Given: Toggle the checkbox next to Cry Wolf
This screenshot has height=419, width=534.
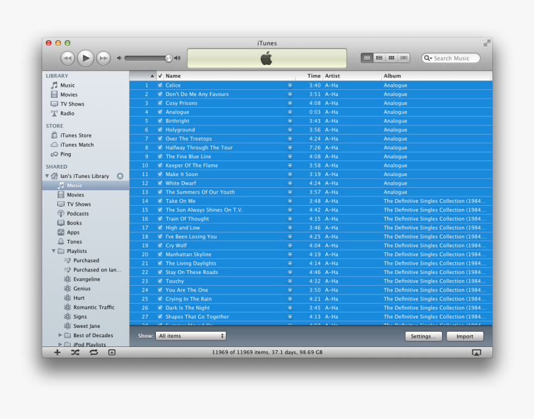Looking at the screenshot, I should (x=160, y=245).
